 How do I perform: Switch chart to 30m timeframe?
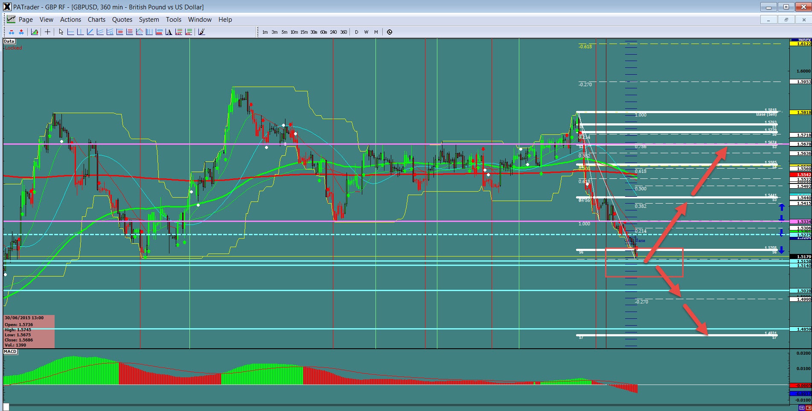314,32
